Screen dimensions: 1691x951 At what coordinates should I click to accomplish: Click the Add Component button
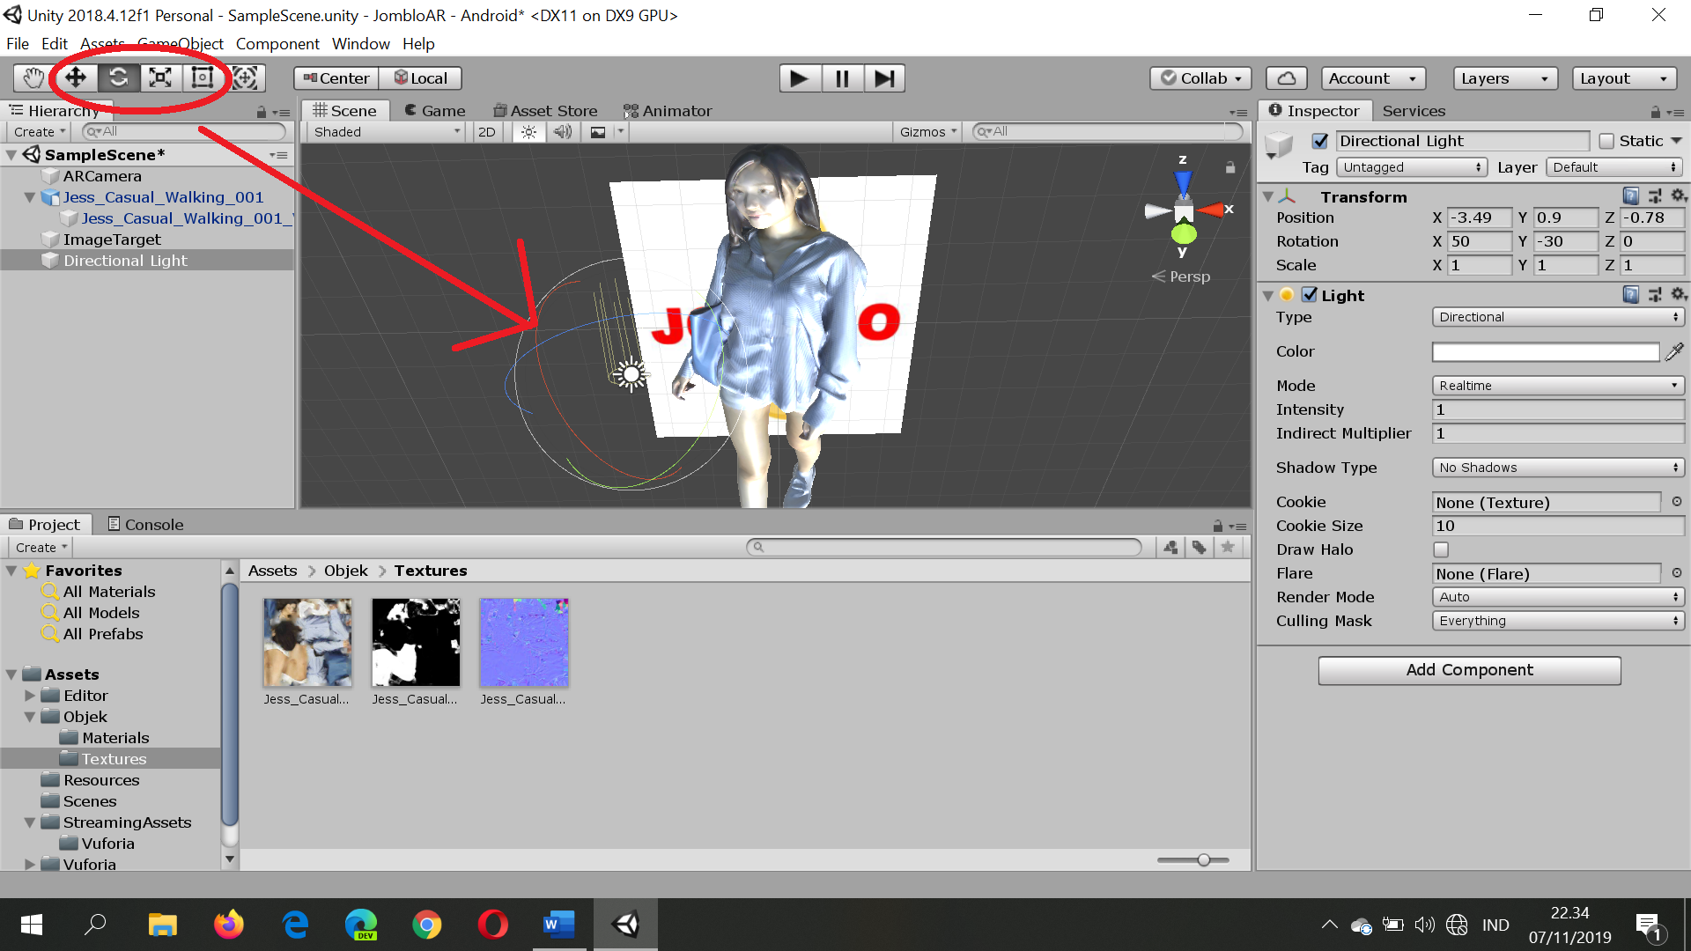click(1469, 670)
